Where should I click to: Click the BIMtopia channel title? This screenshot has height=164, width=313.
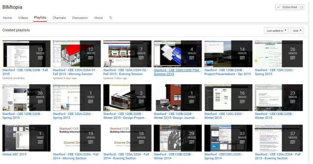pos(12,7)
